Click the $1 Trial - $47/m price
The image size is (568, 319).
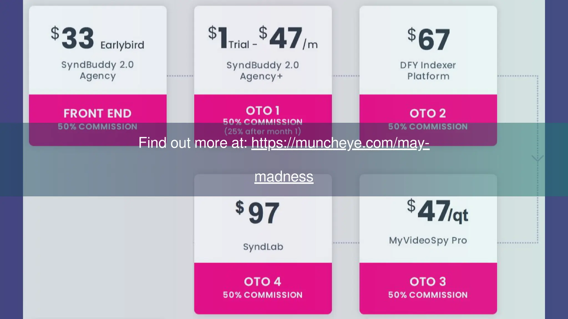tap(263, 38)
